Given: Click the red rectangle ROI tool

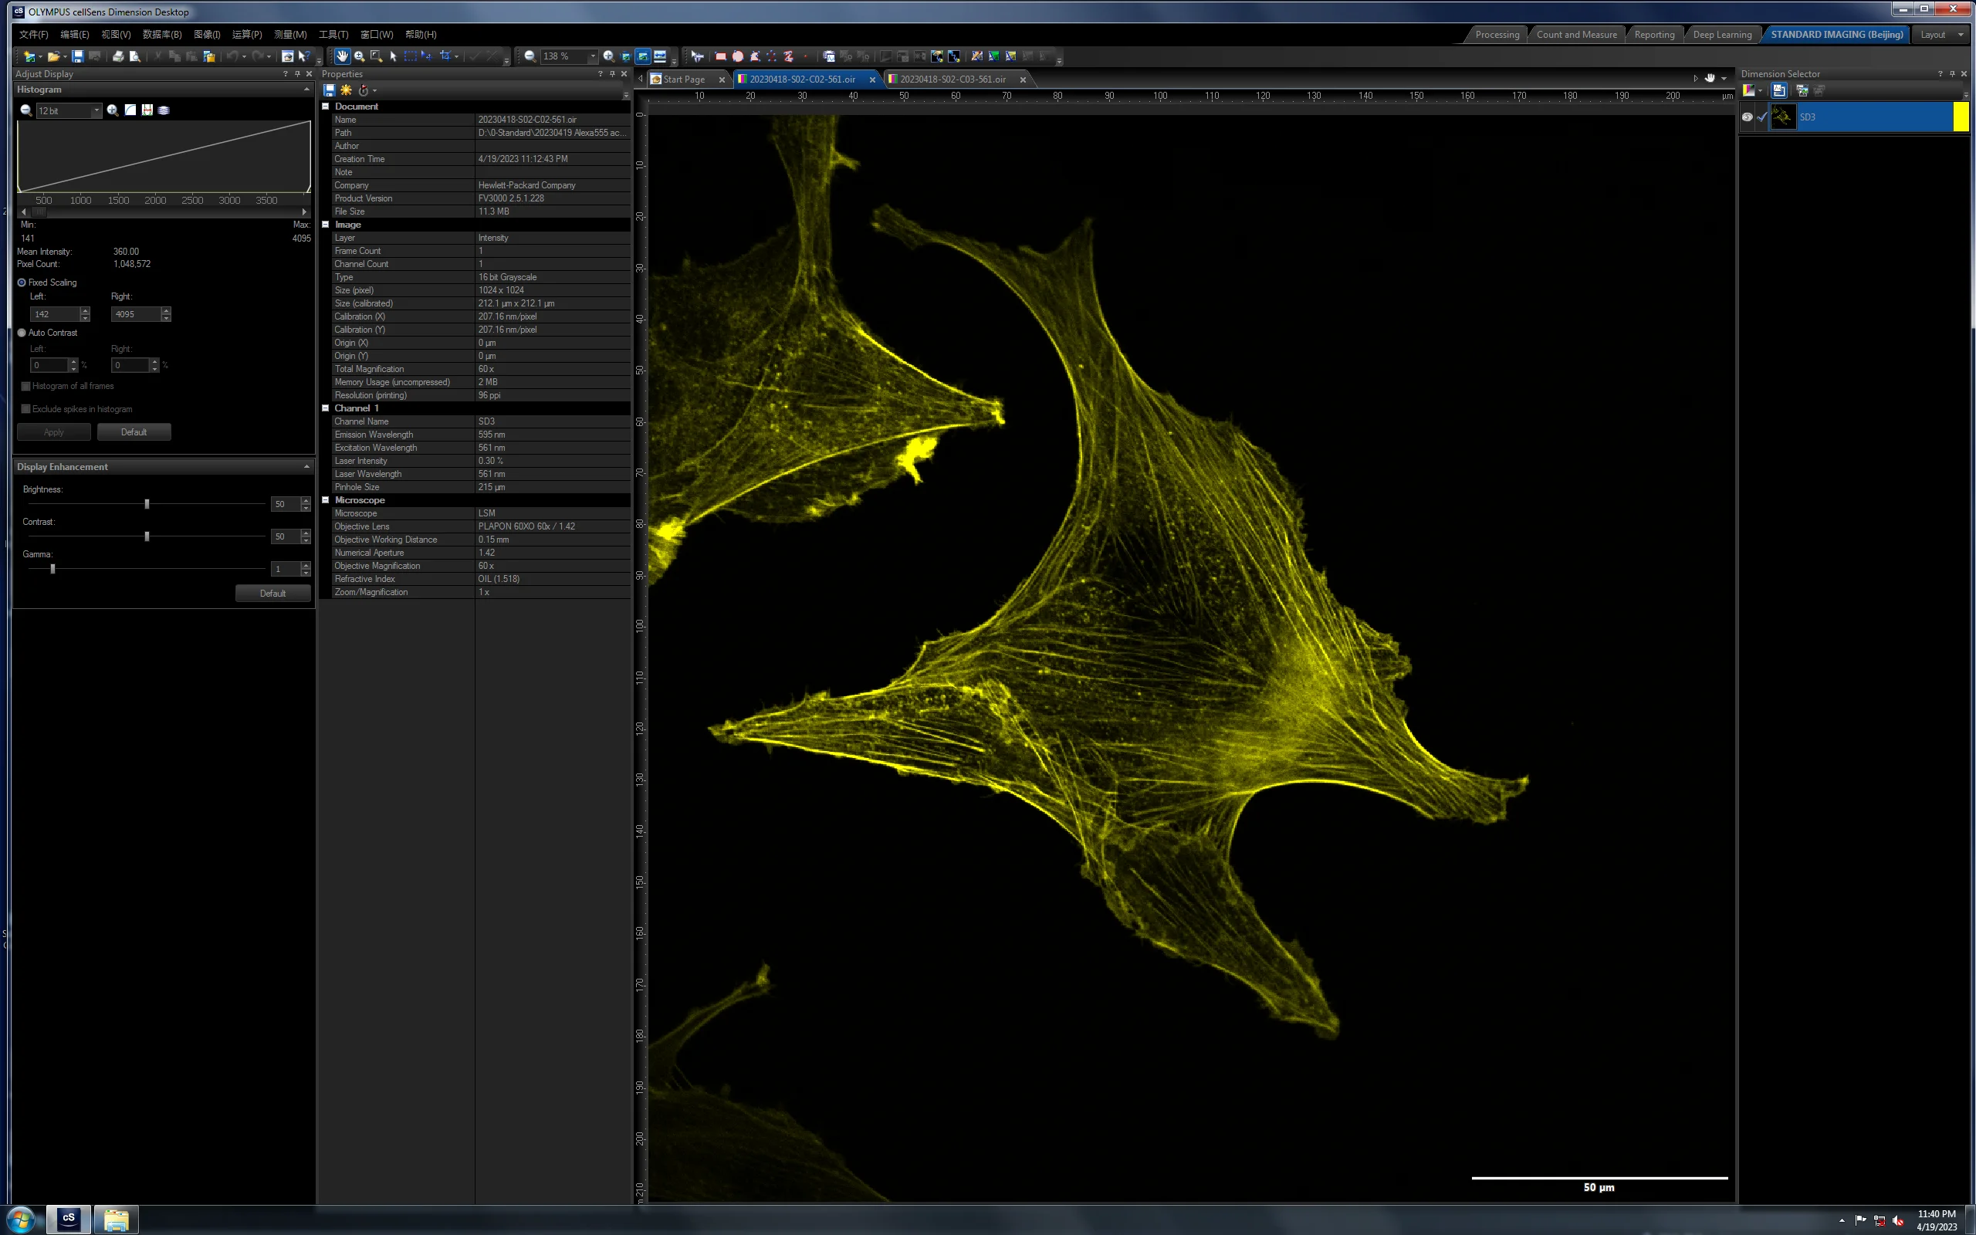Looking at the screenshot, I should pos(720,56).
